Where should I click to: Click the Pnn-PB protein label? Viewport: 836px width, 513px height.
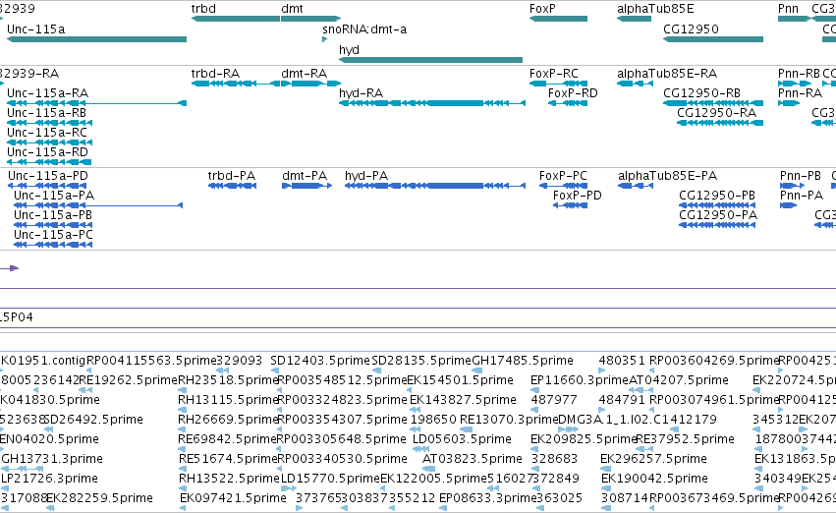(x=801, y=176)
